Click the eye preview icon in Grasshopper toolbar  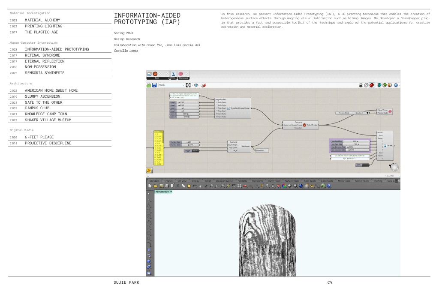click(195, 84)
